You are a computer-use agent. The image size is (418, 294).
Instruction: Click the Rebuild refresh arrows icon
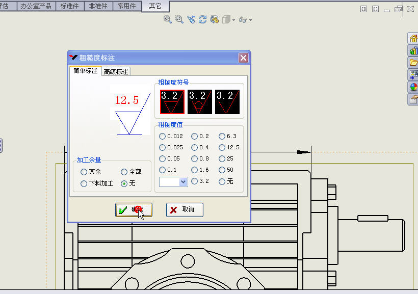pos(202,19)
